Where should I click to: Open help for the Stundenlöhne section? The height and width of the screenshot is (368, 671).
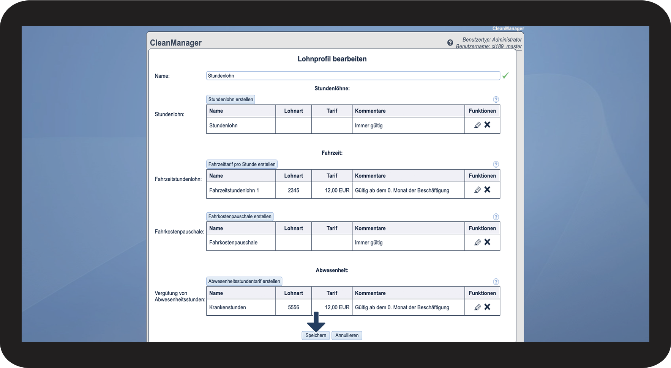coord(496,99)
